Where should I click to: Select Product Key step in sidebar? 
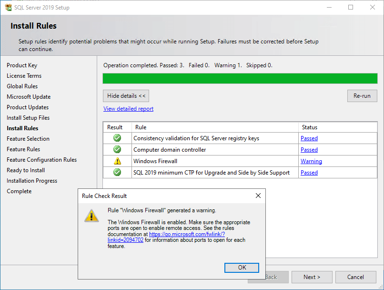[x=22, y=65]
